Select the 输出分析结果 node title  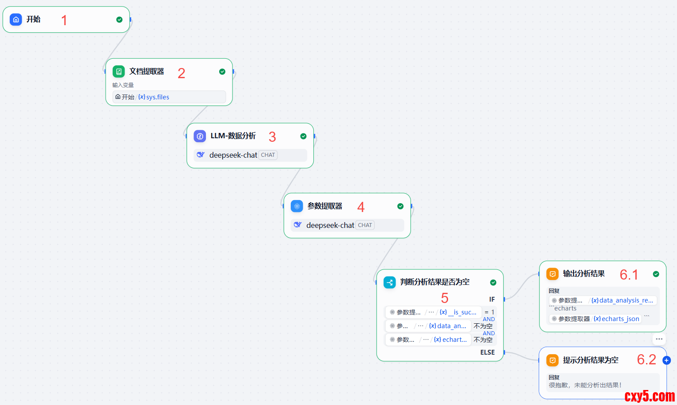pos(584,274)
